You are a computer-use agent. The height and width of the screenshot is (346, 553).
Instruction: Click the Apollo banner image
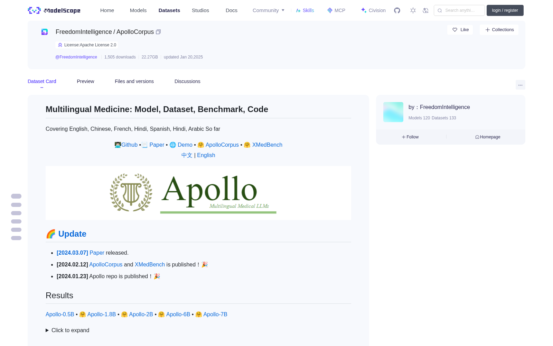point(198,193)
